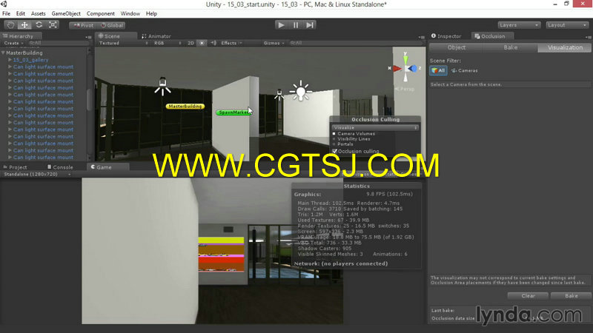Screen dimensions: 593x333
Task: Select the All scene filter
Action: (x=438, y=70)
